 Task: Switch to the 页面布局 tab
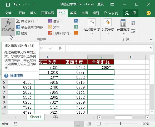click(x=48, y=13)
